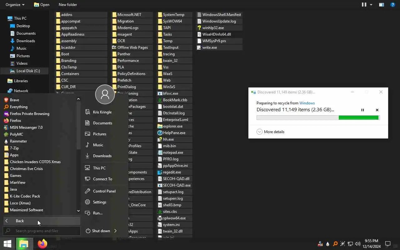Open the Everything magnifier tray icon
The width and height of the screenshot is (400, 250).
[x=335, y=244]
